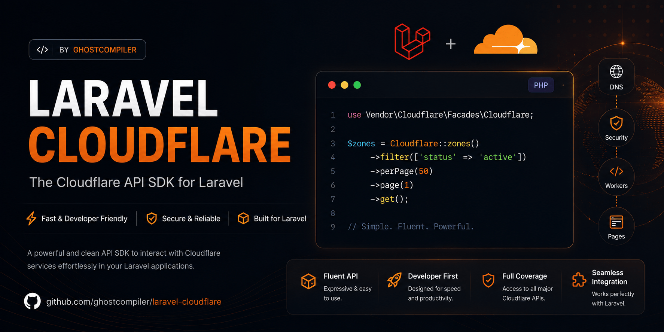Click the cube icon by Built for Laravel
The image size is (664, 332).
point(243,218)
